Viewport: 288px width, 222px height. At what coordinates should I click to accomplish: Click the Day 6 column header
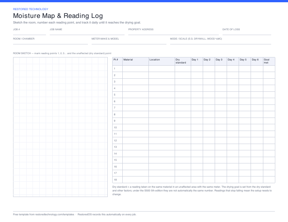coord(257,61)
